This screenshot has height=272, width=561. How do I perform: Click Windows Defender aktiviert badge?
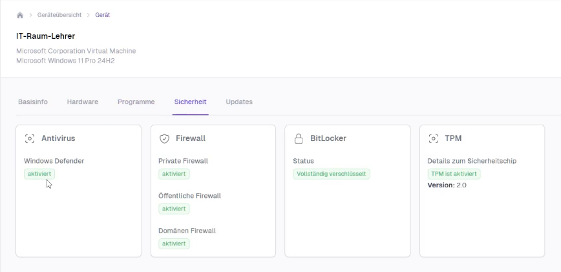coord(39,174)
